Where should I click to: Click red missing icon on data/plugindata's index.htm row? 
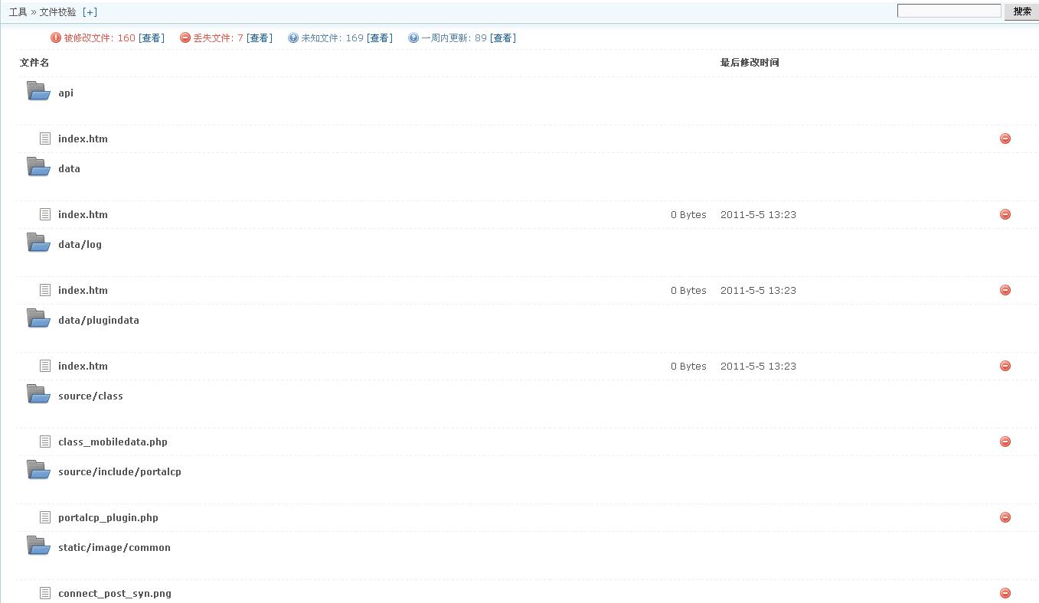(1005, 366)
